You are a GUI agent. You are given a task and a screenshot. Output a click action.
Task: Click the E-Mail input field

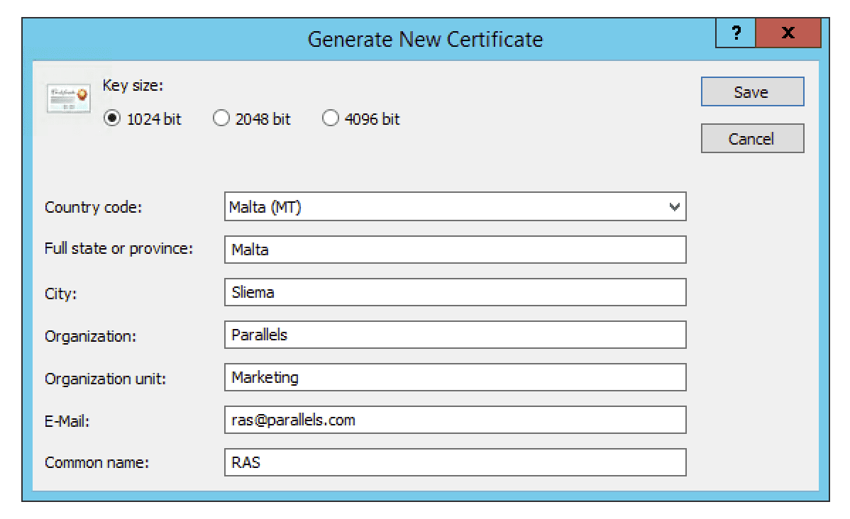point(454,420)
